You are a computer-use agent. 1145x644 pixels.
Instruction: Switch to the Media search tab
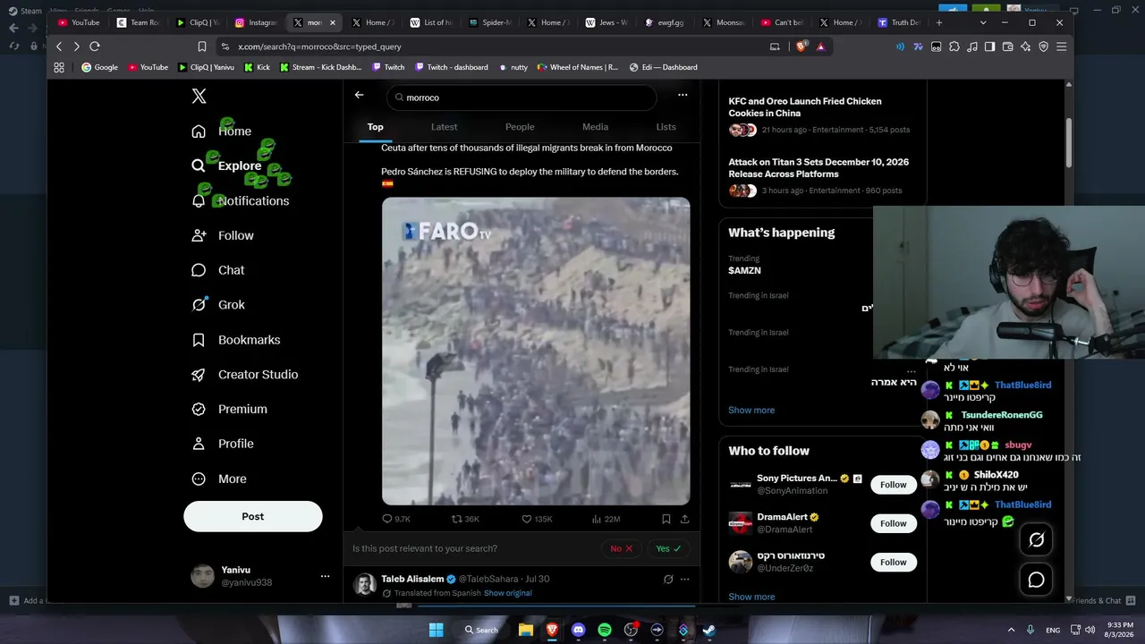coord(595,127)
